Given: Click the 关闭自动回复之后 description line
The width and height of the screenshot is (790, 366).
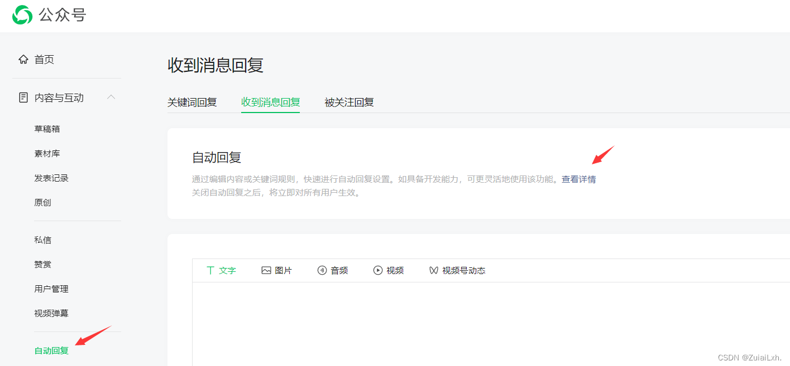Looking at the screenshot, I should tap(276, 193).
